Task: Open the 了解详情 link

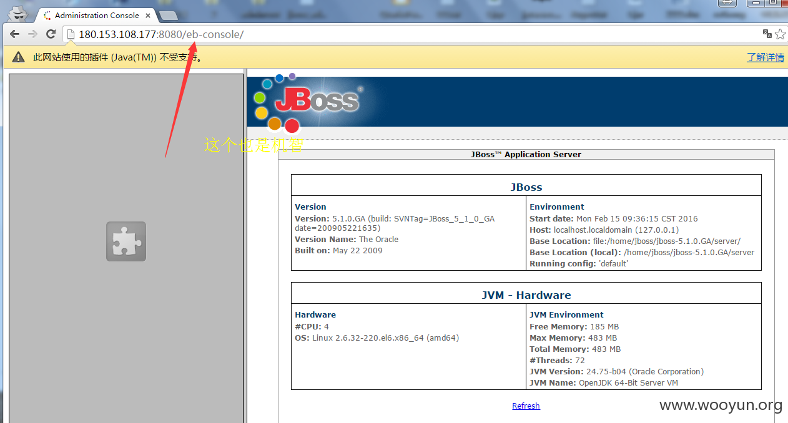Action: click(766, 57)
